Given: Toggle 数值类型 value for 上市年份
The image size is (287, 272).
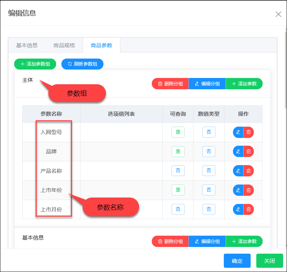Looking at the screenshot, I should point(209,190).
